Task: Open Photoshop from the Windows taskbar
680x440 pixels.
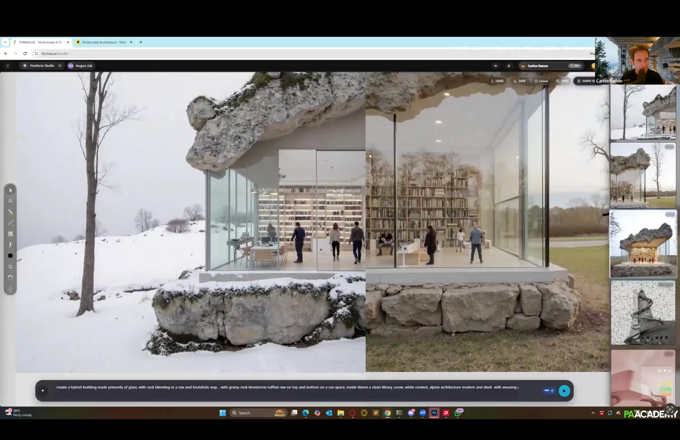Action: (x=434, y=413)
